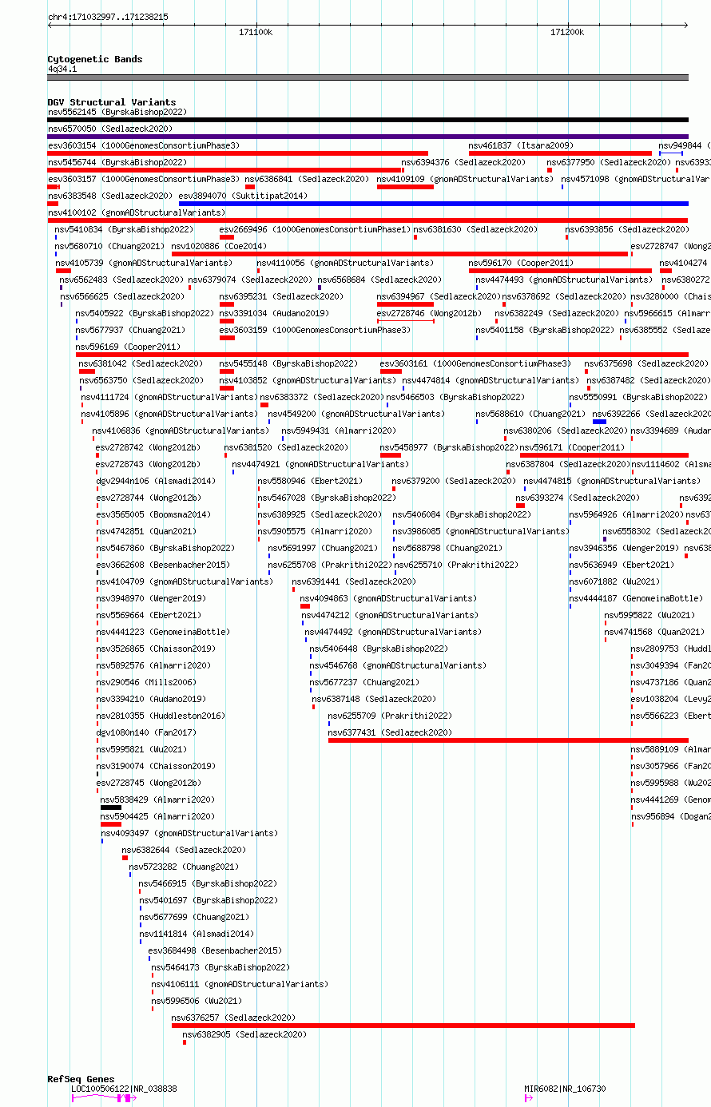Click the nsv5838429 (Almarri2020) black bar

[x=111, y=807]
